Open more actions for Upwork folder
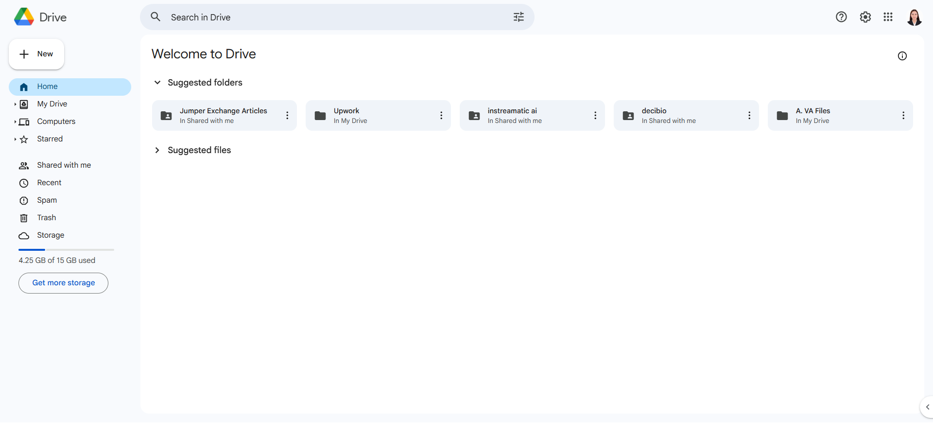The image size is (933, 435). pyautogui.click(x=441, y=116)
